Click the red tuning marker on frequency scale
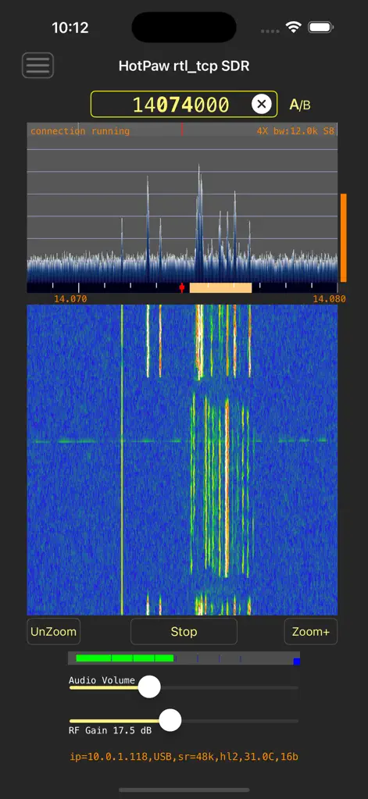Image resolution: width=368 pixels, height=799 pixels. point(182,288)
